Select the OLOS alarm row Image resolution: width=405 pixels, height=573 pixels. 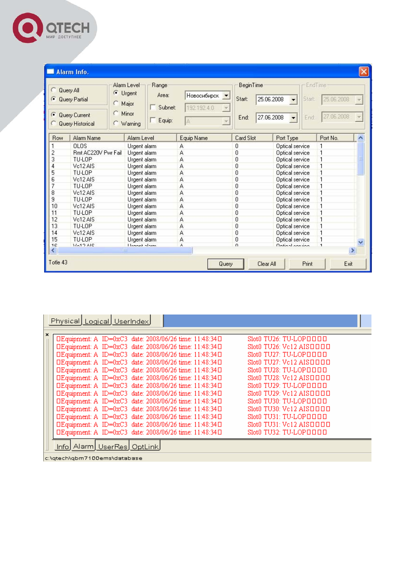(203, 146)
